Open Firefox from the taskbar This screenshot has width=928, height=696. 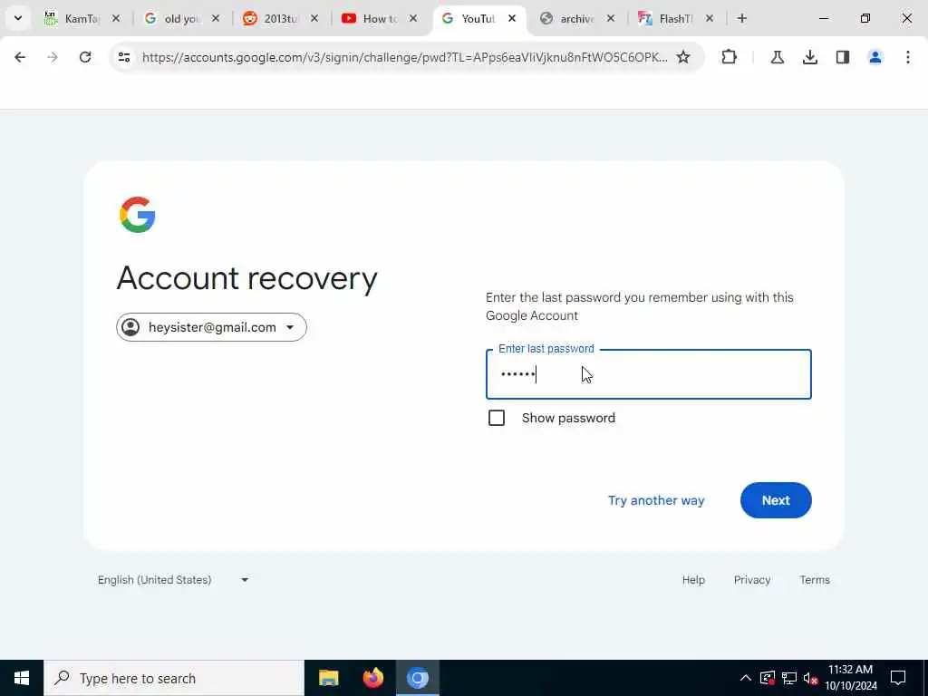372,678
